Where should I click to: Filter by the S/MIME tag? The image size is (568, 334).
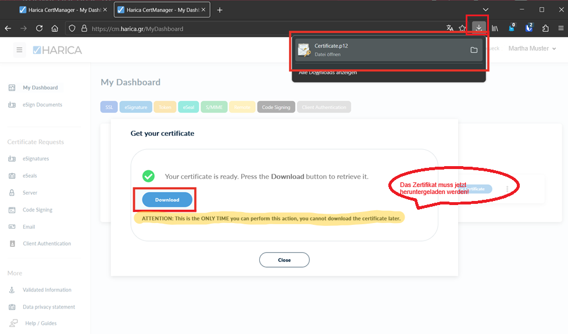click(x=214, y=107)
